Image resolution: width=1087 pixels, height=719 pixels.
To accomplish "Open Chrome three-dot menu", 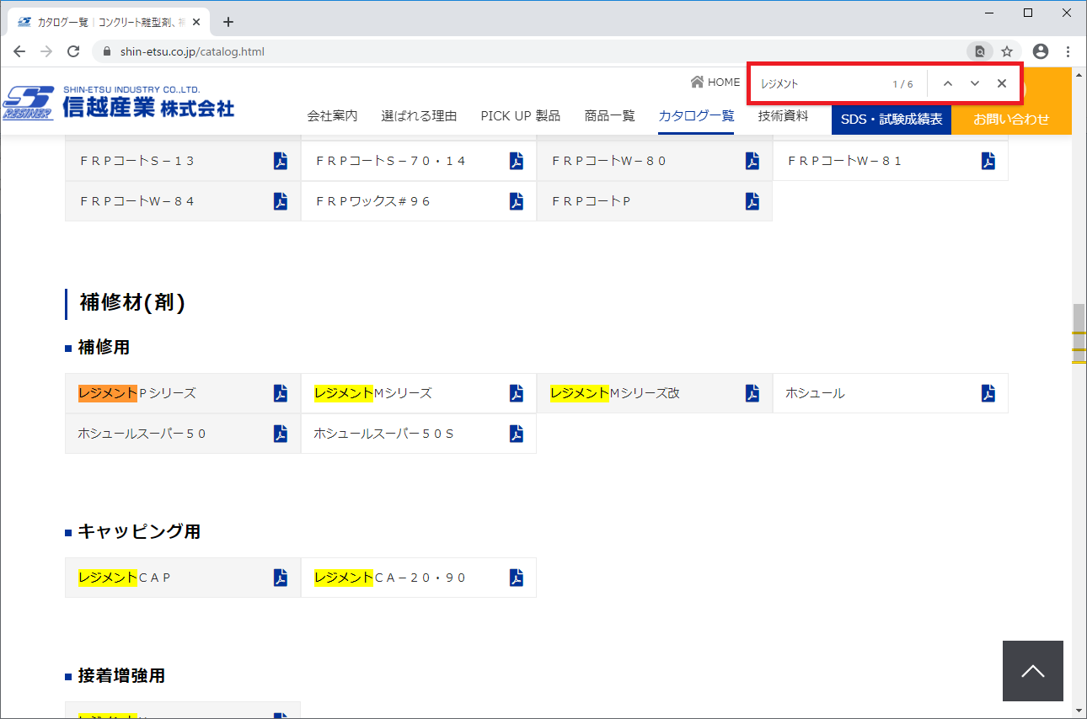I will coord(1068,51).
